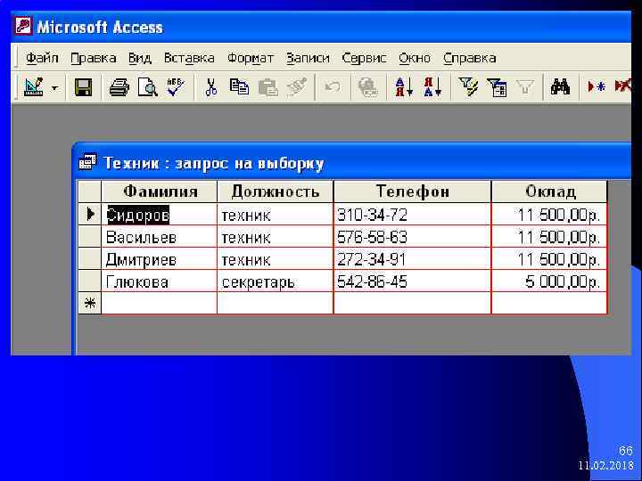Click the New Record icon
Image resolution: width=642 pixels, height=481 pixels.
coord(597,87)
